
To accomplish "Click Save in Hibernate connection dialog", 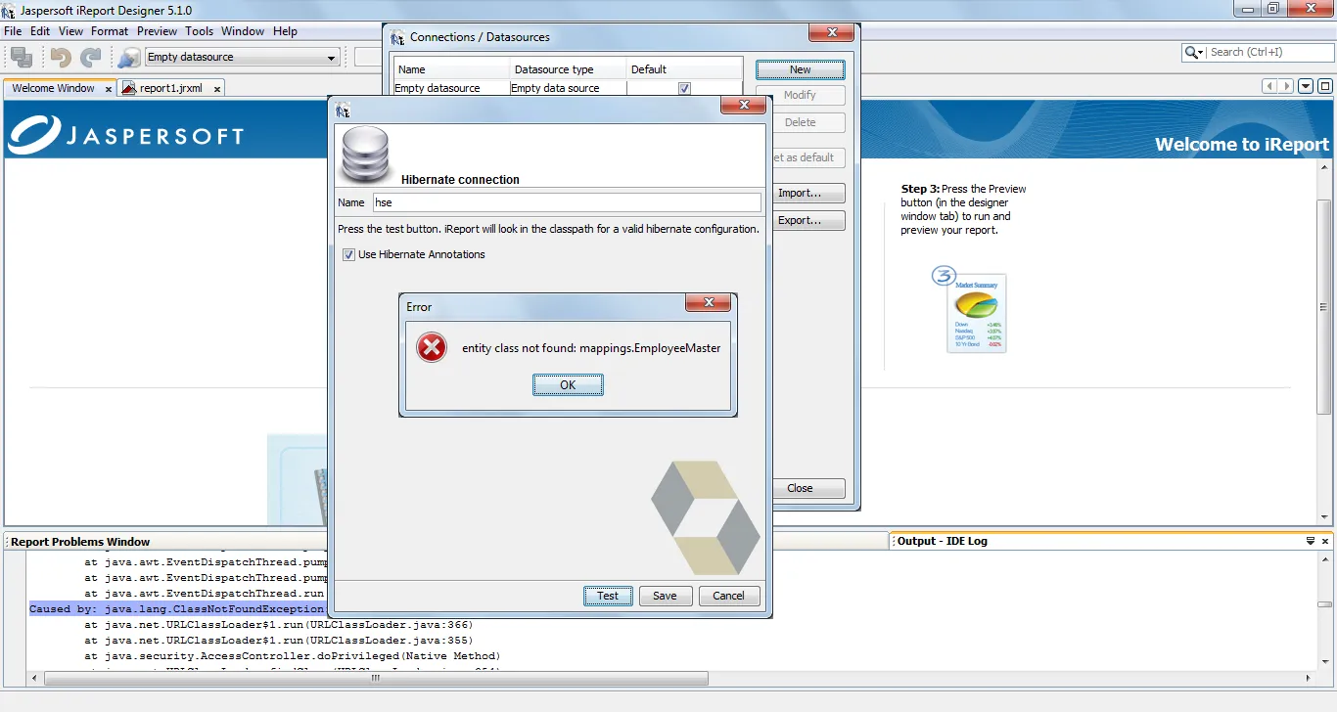I will [665, 596].
